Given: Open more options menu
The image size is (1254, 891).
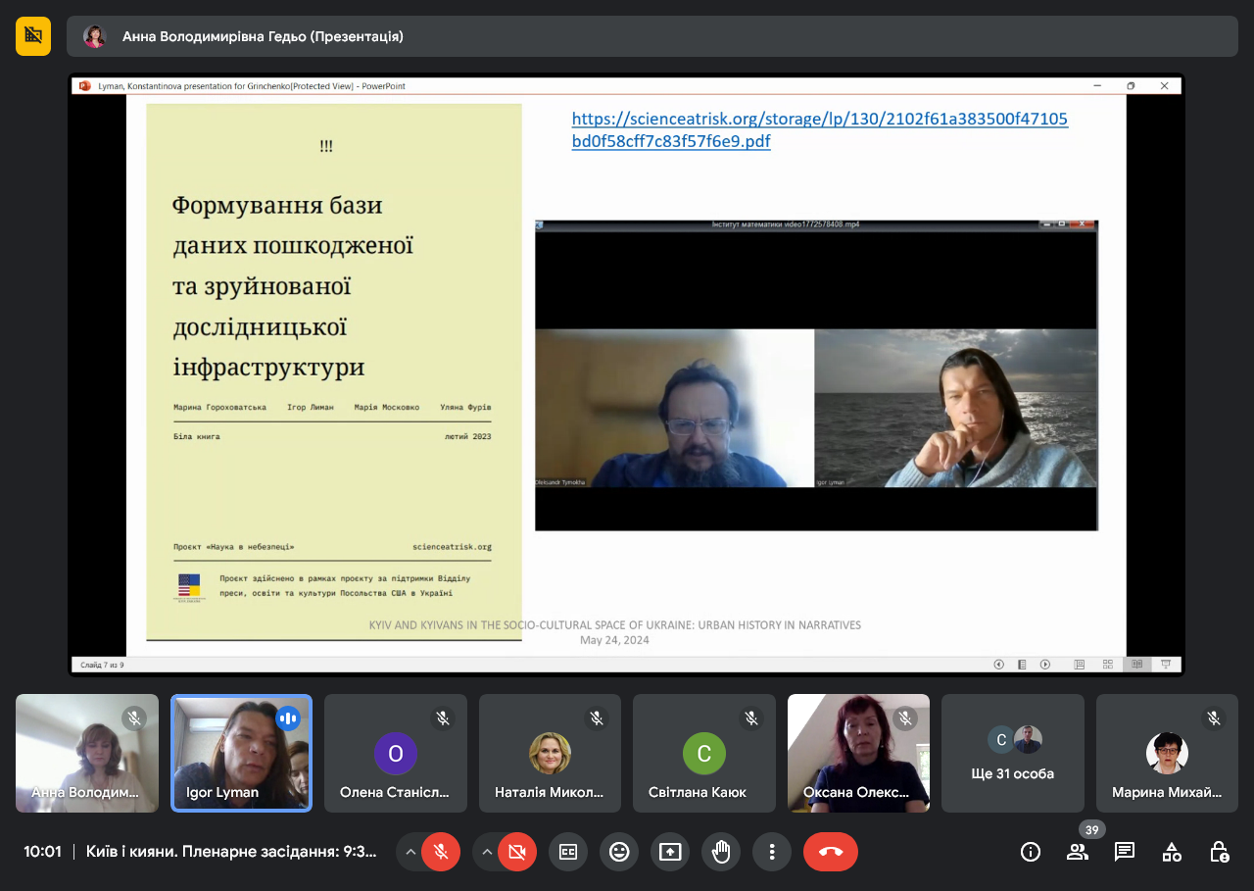Looking at the screenshot, I should click(x=772, y=852).
